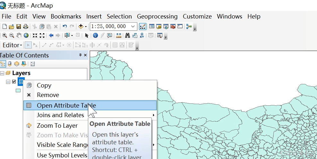Open the File menu
Screen dimensions: 317x159
tap(6, 16)
